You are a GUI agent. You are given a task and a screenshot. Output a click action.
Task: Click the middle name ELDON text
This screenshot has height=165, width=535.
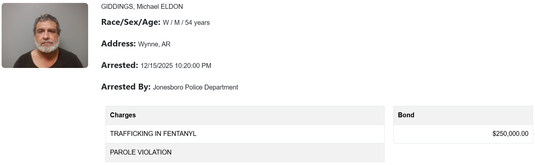(x=171, y=7)
